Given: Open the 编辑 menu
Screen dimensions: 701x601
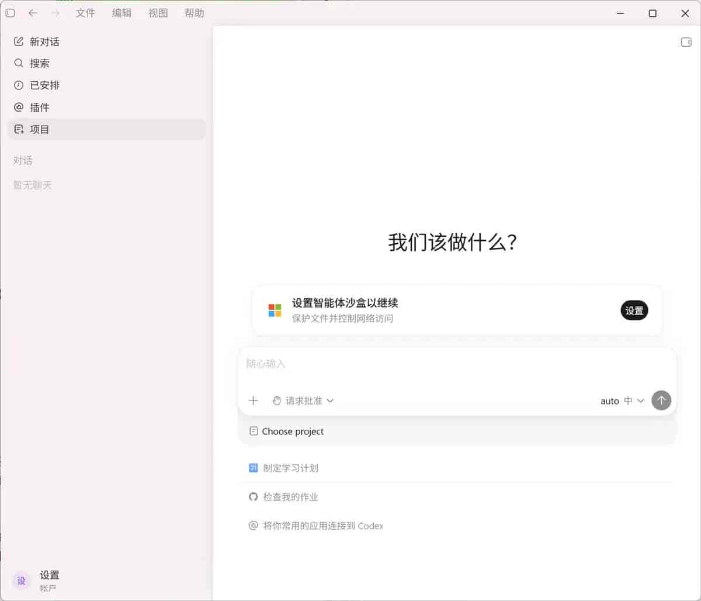Looking at the screenshot, I should click(x=122, y=13).
